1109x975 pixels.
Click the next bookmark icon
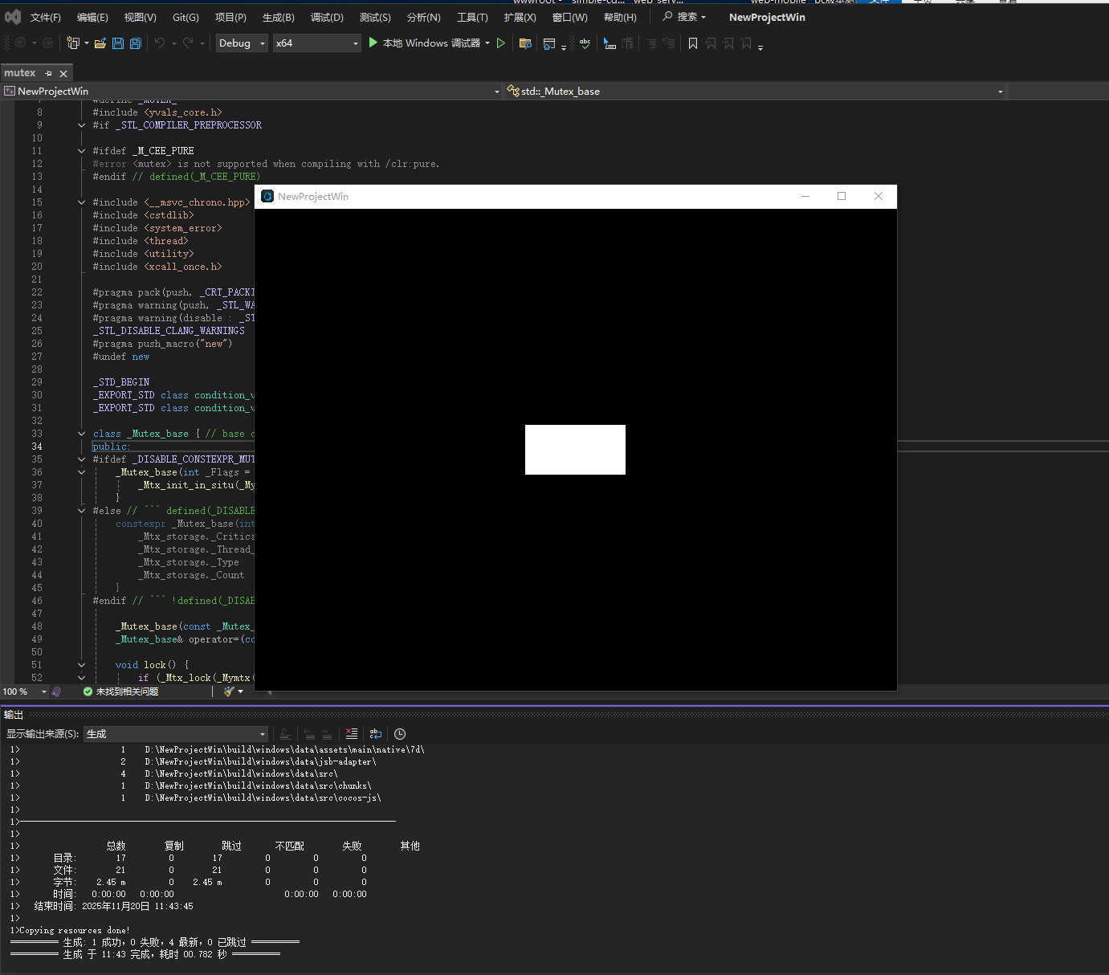[x=728, y=43]
